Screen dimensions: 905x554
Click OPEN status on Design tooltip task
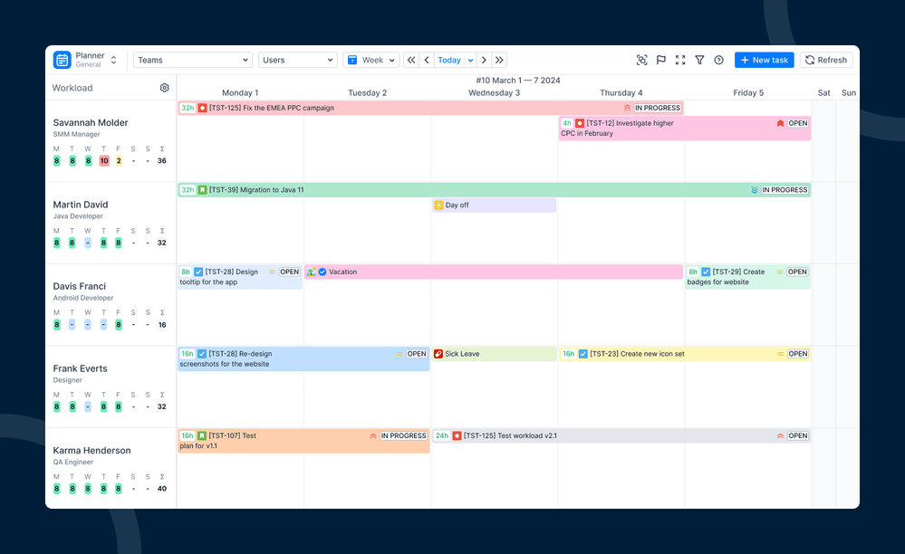pos(289,272)
